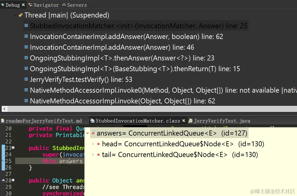
Task: Select addAnswer(Answer, boolean) line 62 frame
Action: pyautogui.click(x=126, y=36)
